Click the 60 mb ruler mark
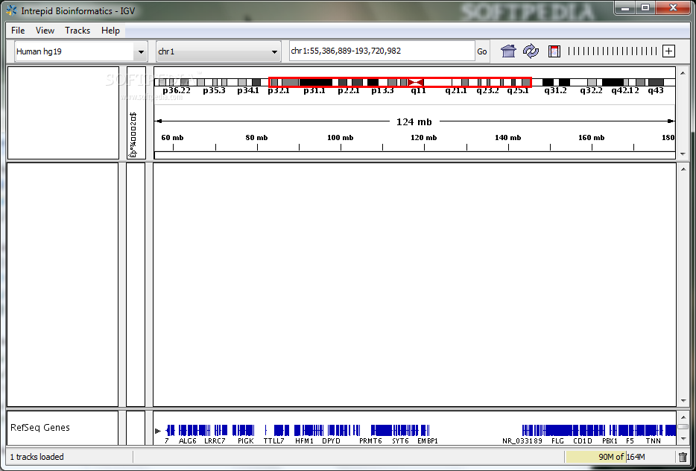696x471 pixels. [172, 138]
